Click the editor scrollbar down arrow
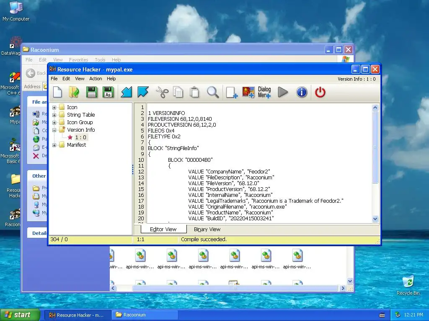This screenshot has width=429, height=321. (375, 219)
